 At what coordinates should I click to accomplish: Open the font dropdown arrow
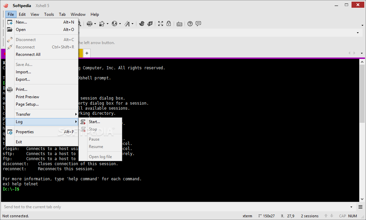(x=132, y=24)
